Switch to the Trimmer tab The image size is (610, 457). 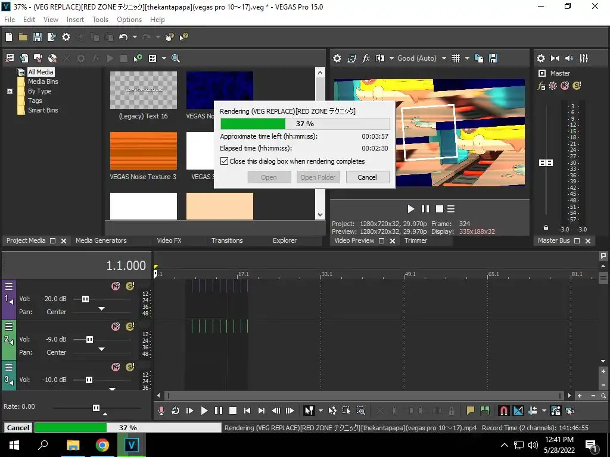pyautogui.click(x=415, y=240)
